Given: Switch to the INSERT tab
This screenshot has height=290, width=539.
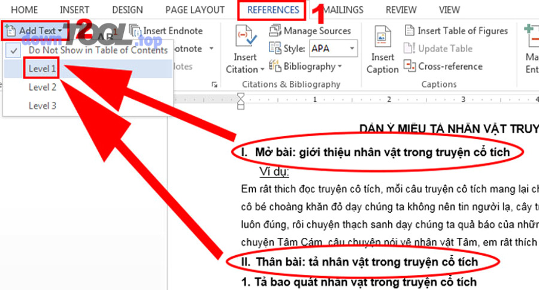Looking at the screenshot, I should click(x=75, y=10).
